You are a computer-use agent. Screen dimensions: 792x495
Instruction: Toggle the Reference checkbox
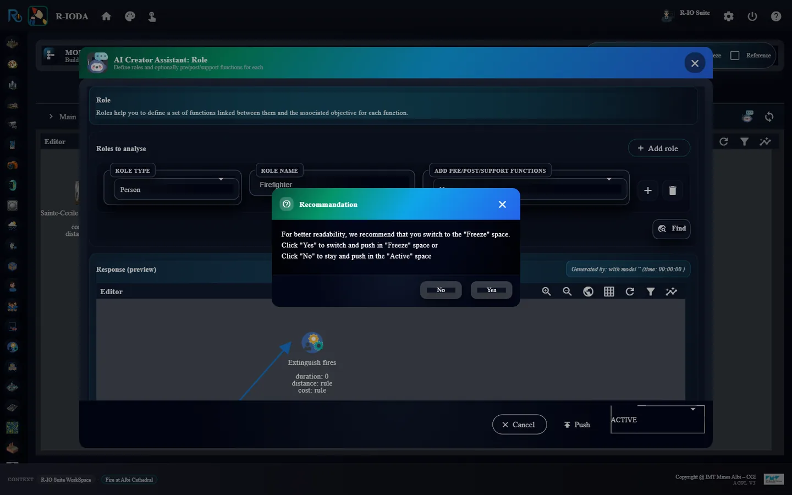pyautogui.click(x=735, y=56)
